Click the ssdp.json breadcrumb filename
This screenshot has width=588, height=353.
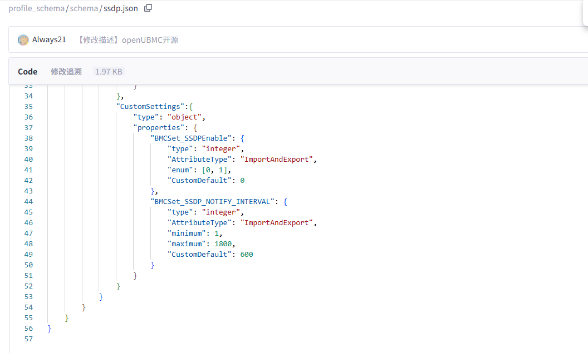121,8
